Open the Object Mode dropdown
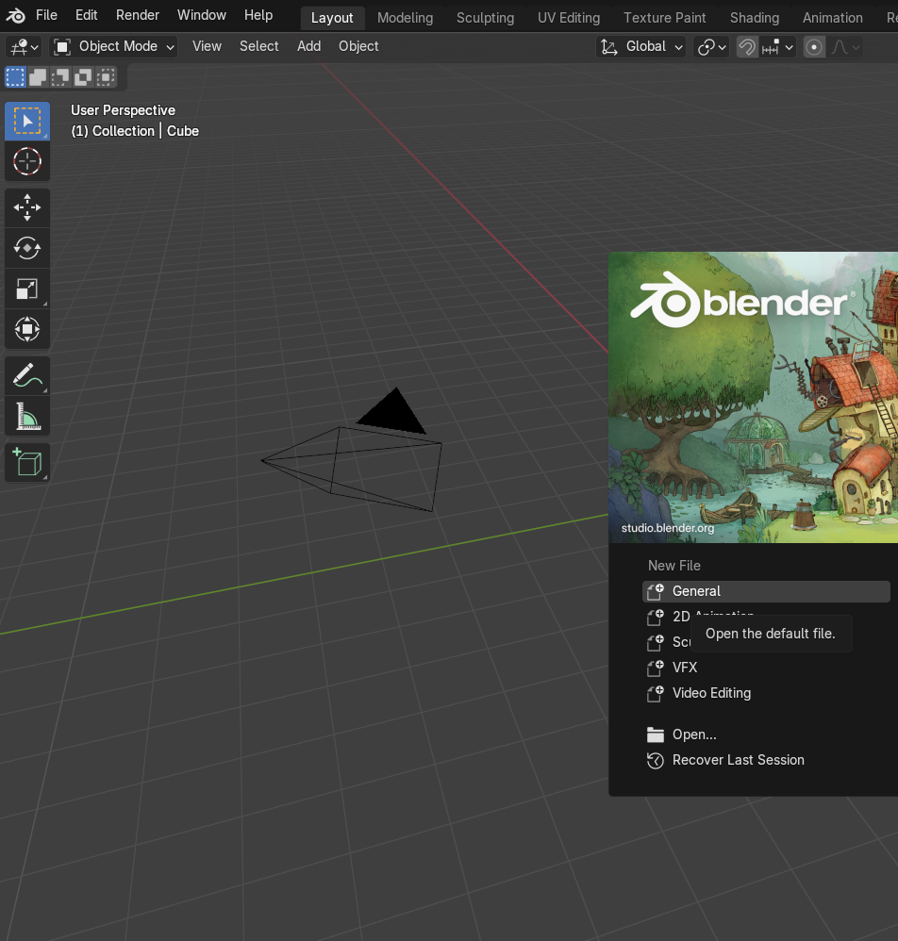 point(113,47)
